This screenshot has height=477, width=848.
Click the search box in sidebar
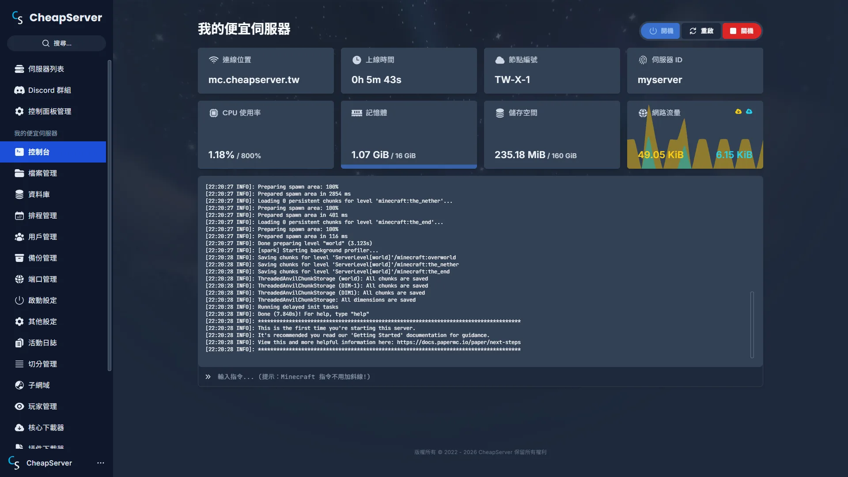click(57, 43)
